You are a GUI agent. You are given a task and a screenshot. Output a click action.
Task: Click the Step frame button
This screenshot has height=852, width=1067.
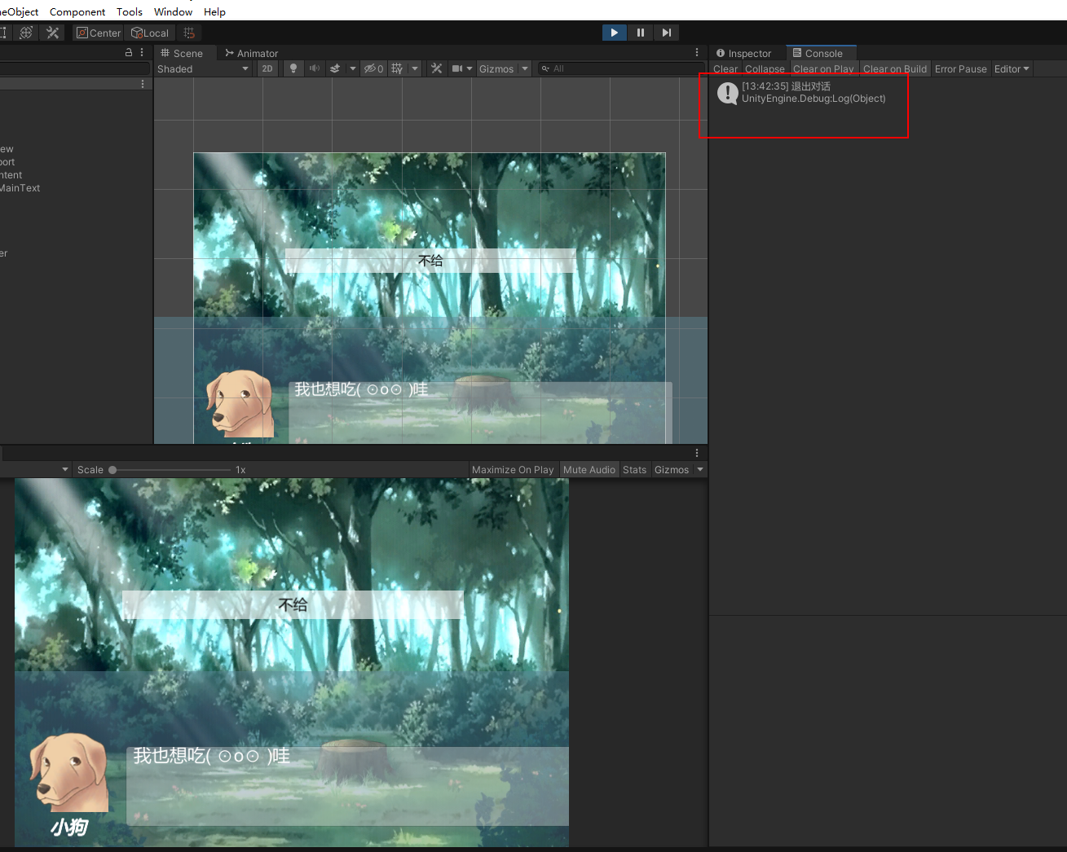click(667, 33)
